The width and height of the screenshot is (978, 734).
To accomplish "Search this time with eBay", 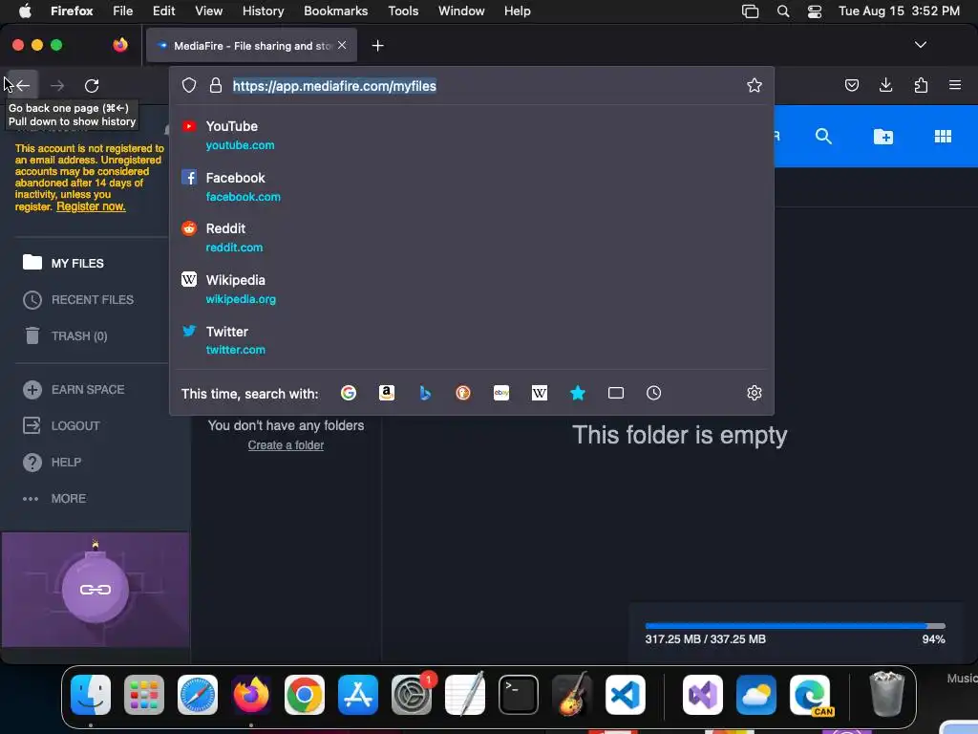I will pos(501,393).
